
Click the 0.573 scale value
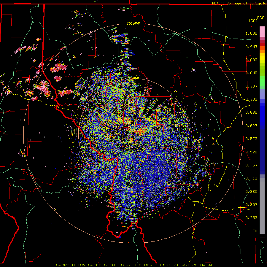251,139
